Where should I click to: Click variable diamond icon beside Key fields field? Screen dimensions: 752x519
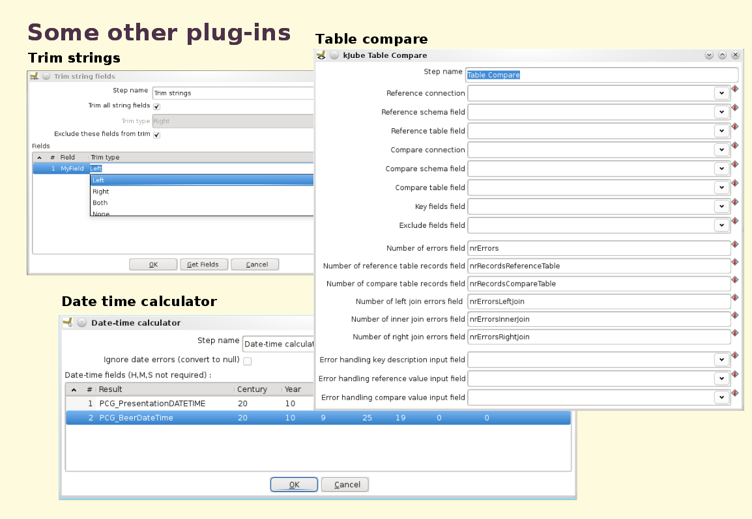735,202
